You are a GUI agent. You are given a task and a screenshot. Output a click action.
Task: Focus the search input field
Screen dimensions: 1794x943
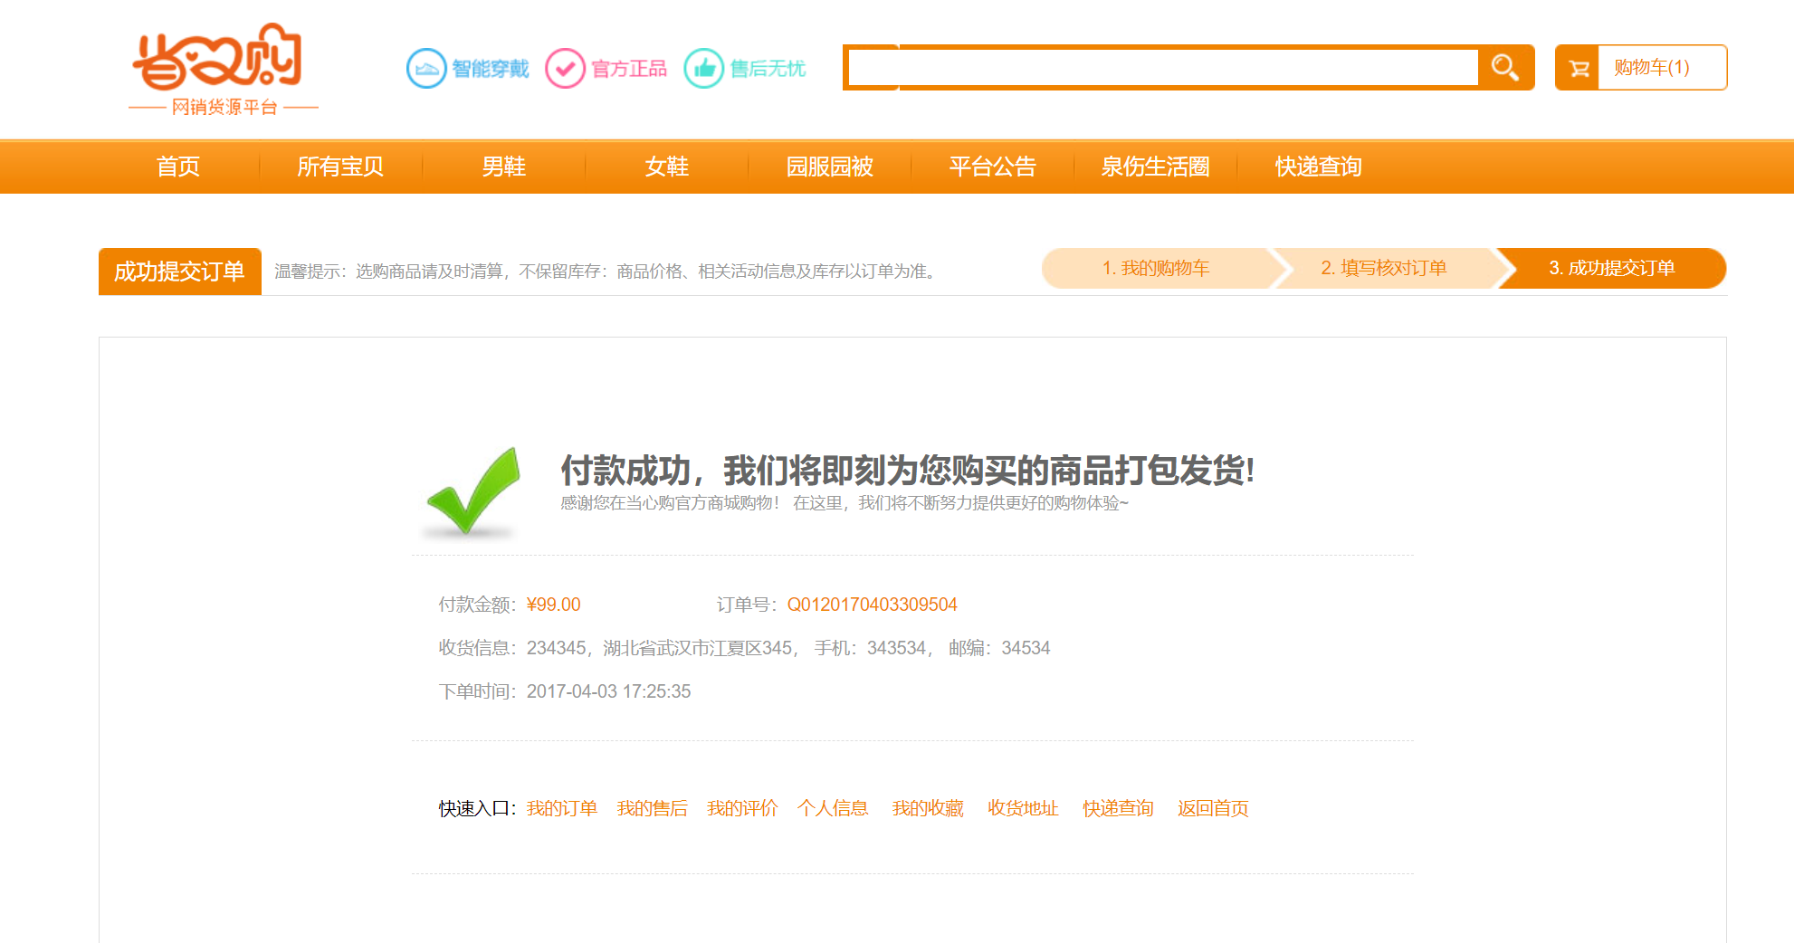point(1163,68)
